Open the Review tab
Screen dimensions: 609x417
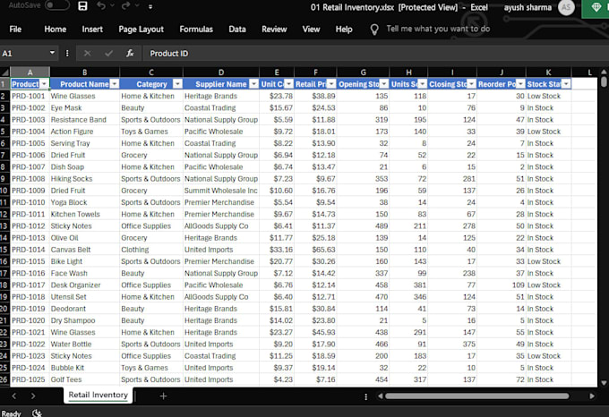tap(274, 30)
